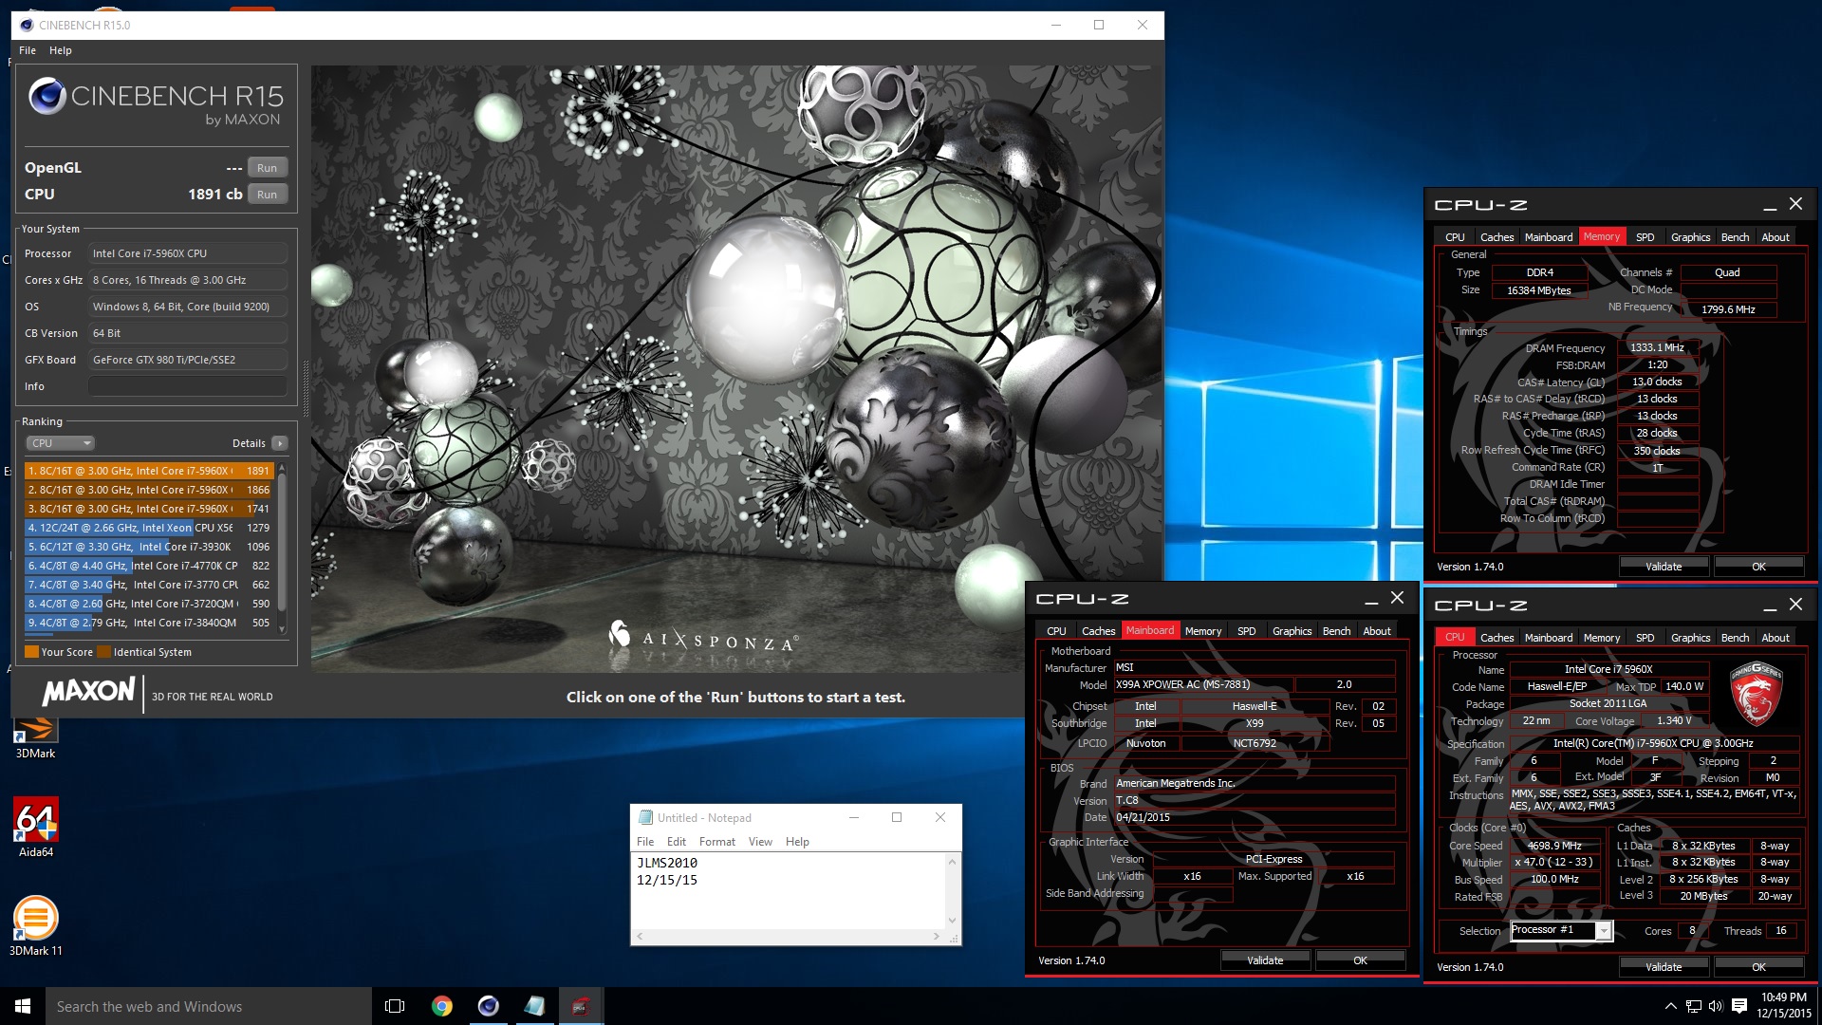Click the Your Score orange swatch
Viewport: 1822px width, 1025px height.
coord(31,652)
